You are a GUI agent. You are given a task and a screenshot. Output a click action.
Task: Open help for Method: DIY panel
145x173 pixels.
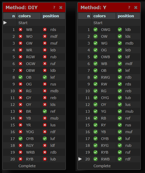tap(54, 7)
